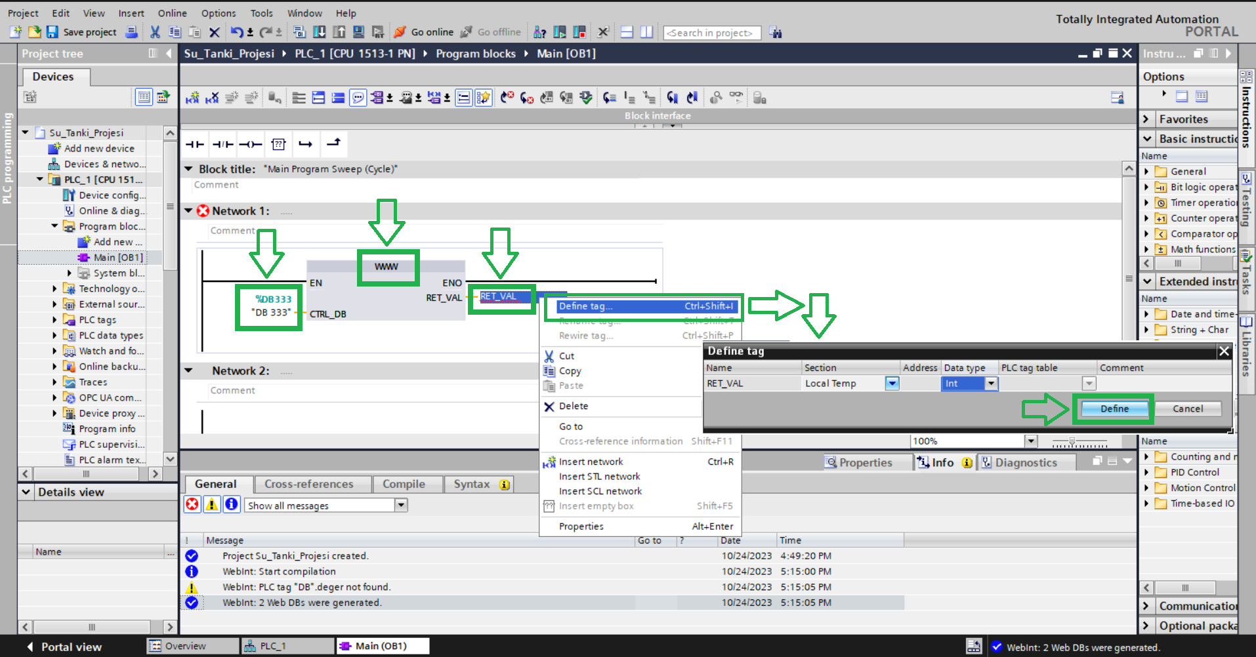Click the Cut scissors icon in toolbar
This screenshot has width=1256, height=657.
155,32
